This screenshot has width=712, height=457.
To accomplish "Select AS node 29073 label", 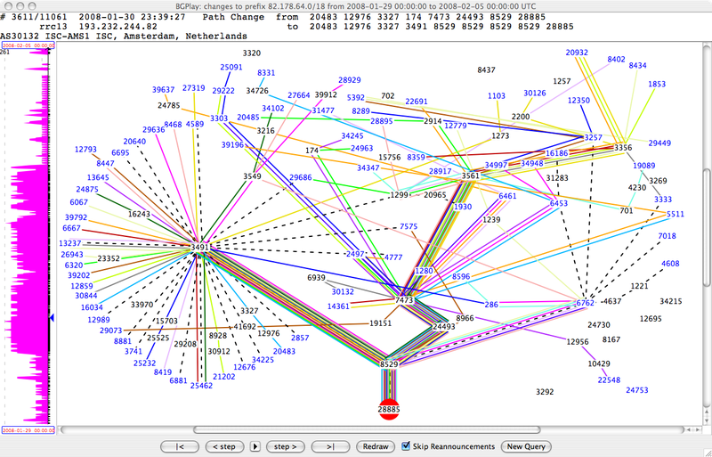I will pyautogui.click(x=110, y=331).
